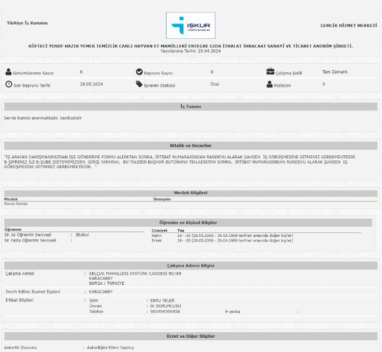382x352 pixels.
Task: Click the tag icon beside İşveren Statüsü
Action: click(139, 84)
